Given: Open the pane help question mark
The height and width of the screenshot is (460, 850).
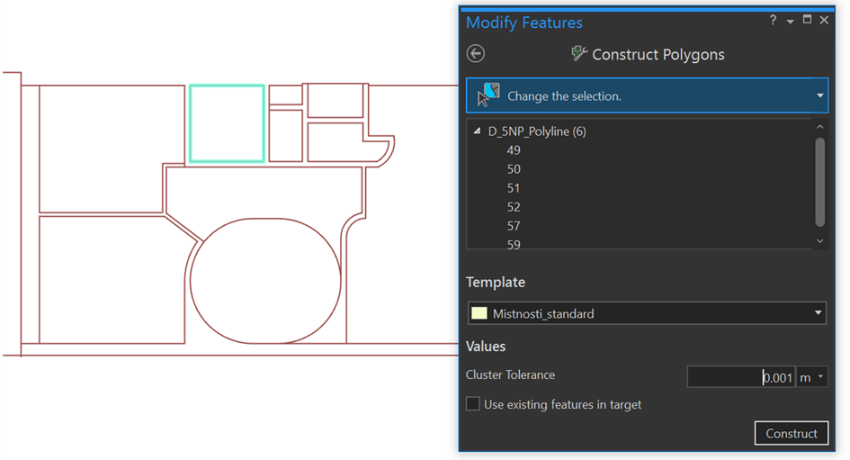Looking at the screenshot, I should (x=773, y=21).
